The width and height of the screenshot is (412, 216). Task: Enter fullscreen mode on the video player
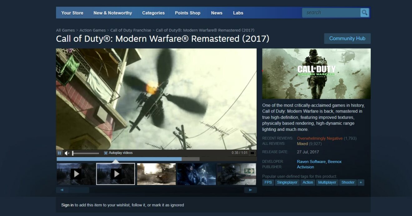(253, 153)
